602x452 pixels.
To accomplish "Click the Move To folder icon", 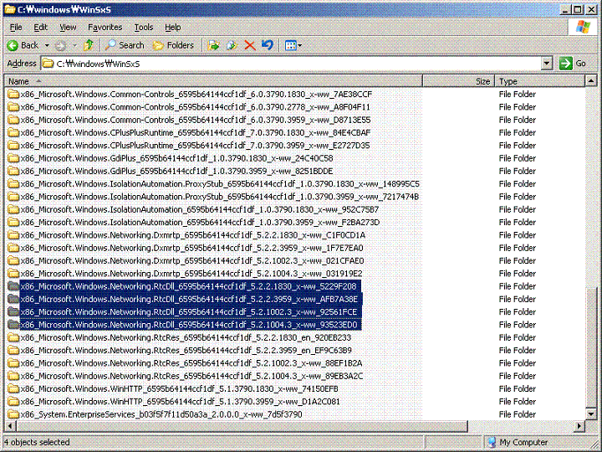I will point(213,45).
